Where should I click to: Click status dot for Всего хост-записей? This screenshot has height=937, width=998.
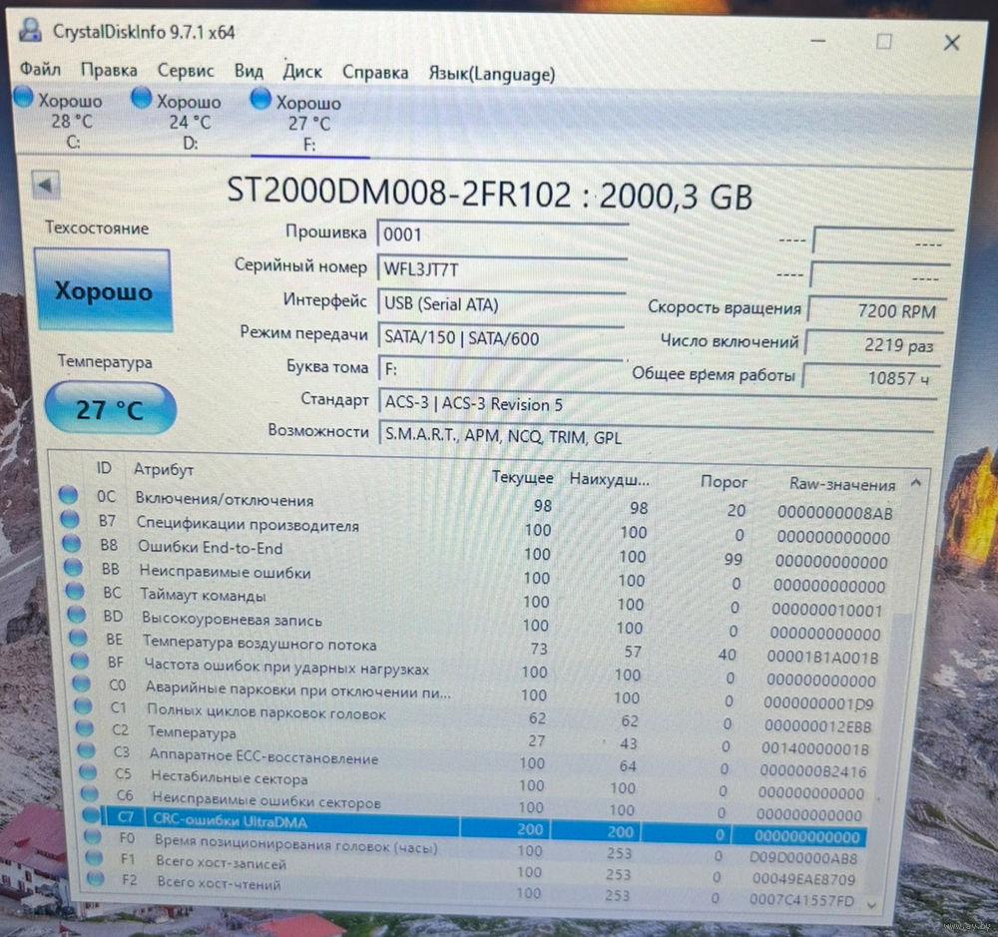[94, 857]
